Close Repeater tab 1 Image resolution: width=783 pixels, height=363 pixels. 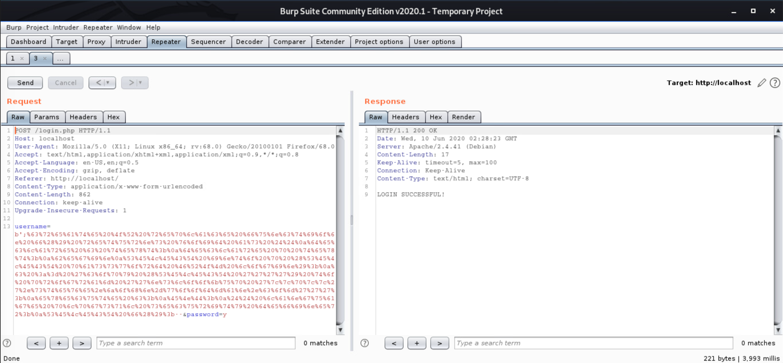22,59
